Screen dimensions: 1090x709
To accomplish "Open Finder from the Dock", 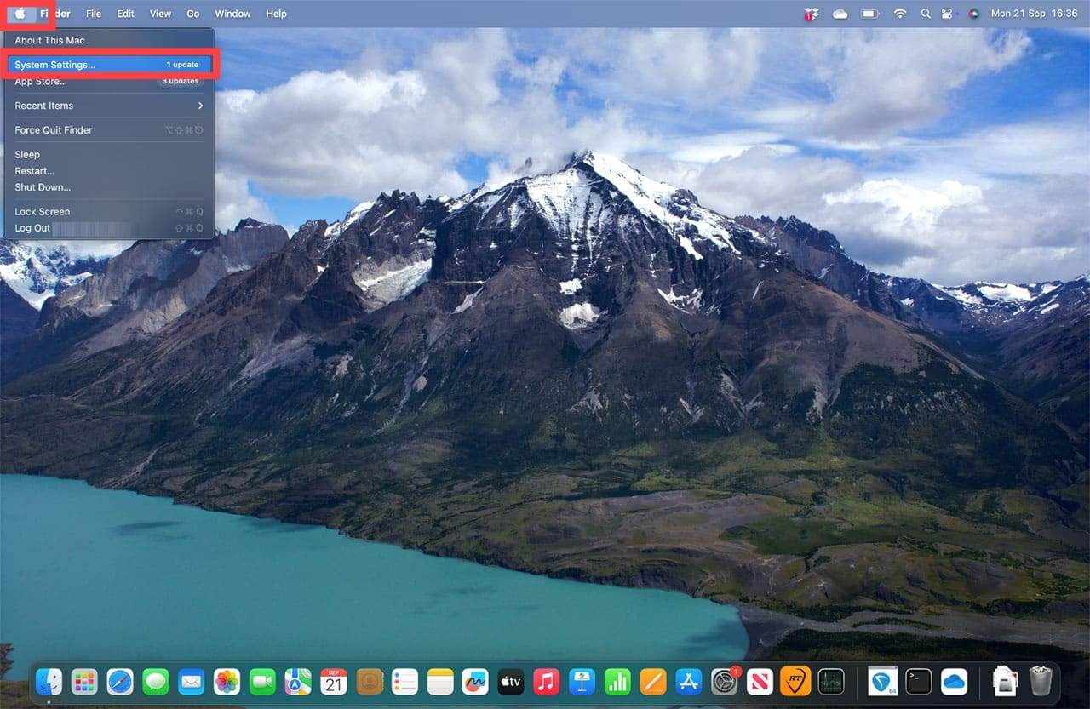I will [49, 681].
